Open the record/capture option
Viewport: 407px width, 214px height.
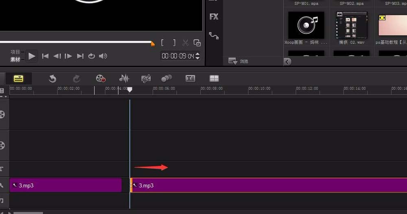tap(101, 79)
